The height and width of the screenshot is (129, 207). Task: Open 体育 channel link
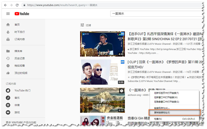(x=17, y=105)
